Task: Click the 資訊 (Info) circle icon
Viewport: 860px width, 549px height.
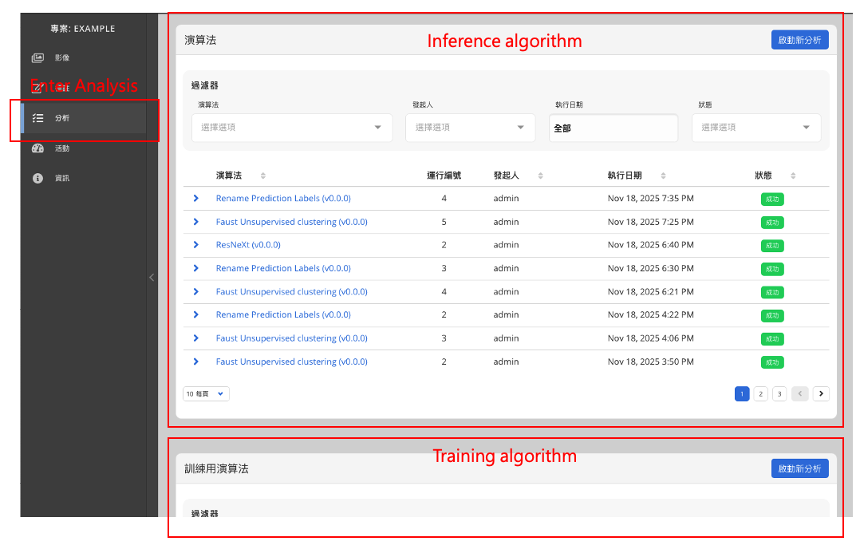Action: point(37,179)
